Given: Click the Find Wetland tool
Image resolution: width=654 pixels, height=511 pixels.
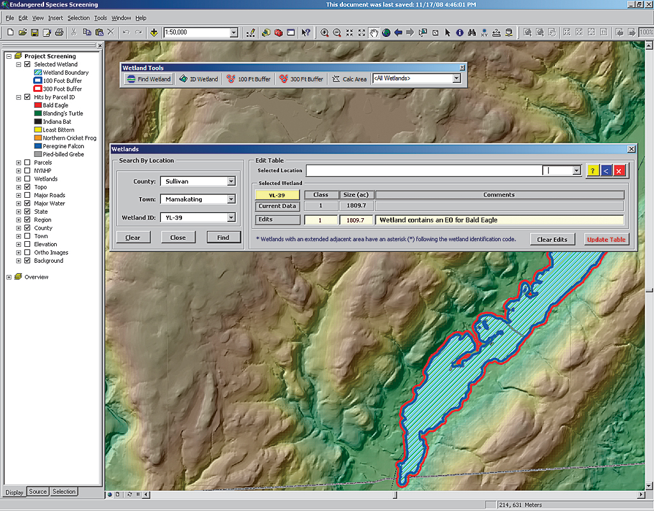Looking at the screenshot, I should pyautogui.click(x=148, y=79).
